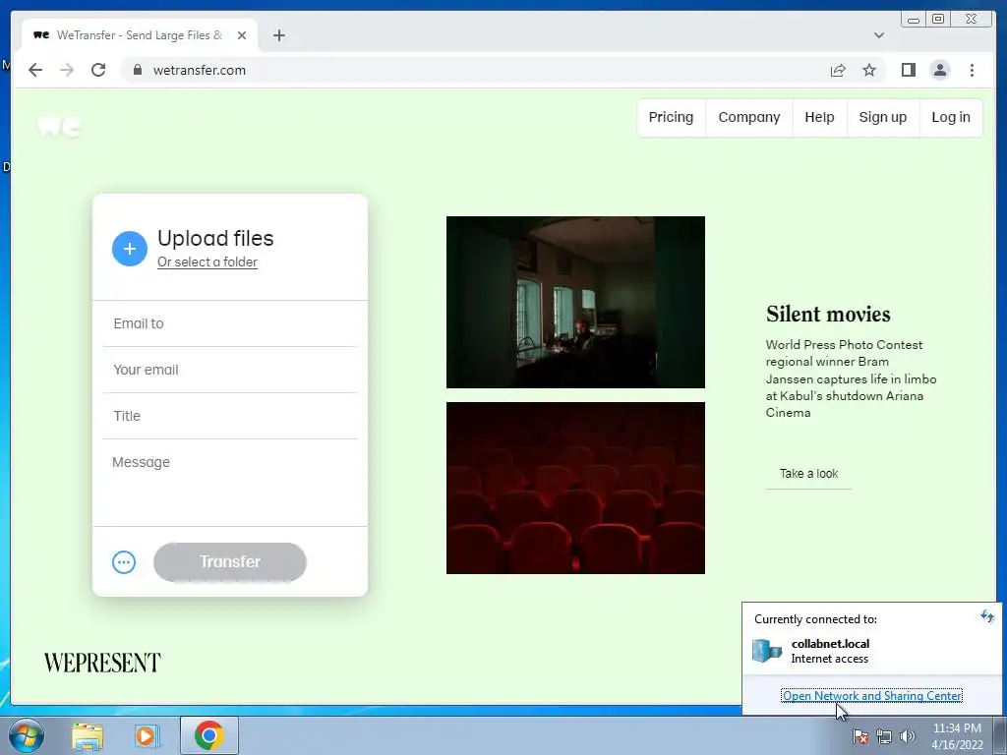Open the Pricing menu item

(x=671, y=118)
